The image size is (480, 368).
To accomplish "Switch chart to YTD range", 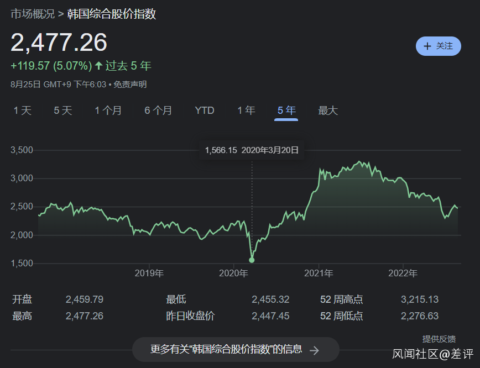I will click(205, 111).
